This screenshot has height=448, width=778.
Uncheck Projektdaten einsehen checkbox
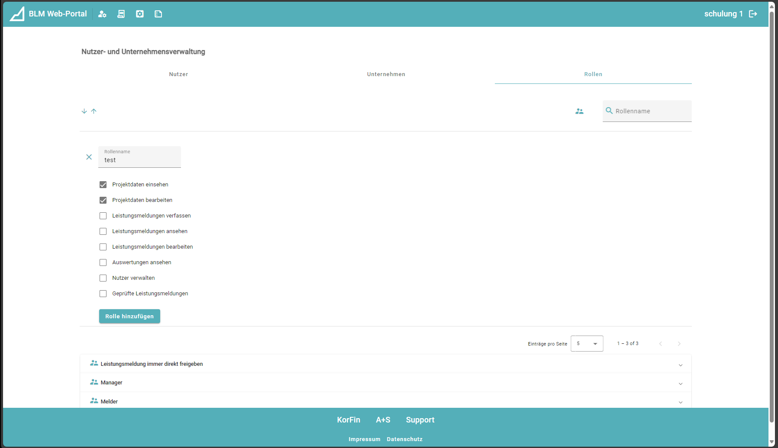103,185
